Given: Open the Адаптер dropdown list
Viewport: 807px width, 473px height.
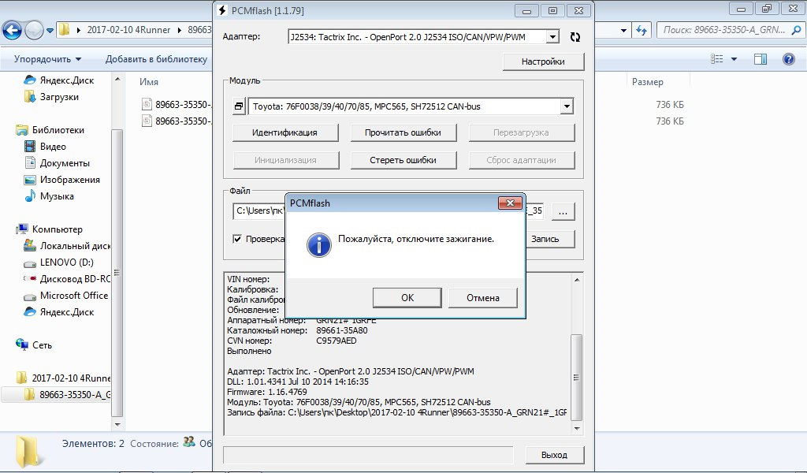Looking at the screenshot, I should coord(552,36).
